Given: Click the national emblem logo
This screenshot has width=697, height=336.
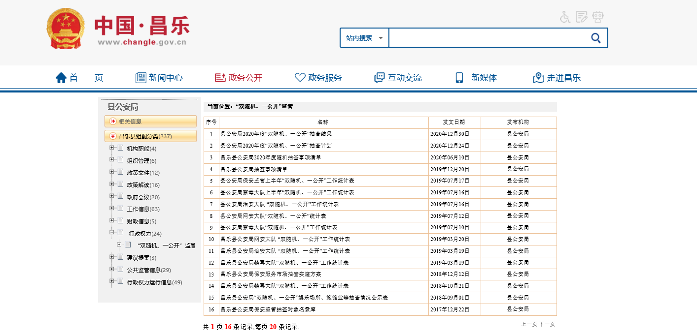Looking at the screenshot, I should [x=66, y=29].
